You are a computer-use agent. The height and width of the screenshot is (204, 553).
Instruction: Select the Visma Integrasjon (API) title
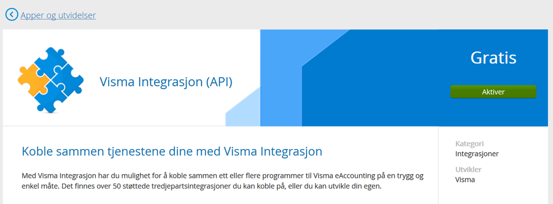166,82
